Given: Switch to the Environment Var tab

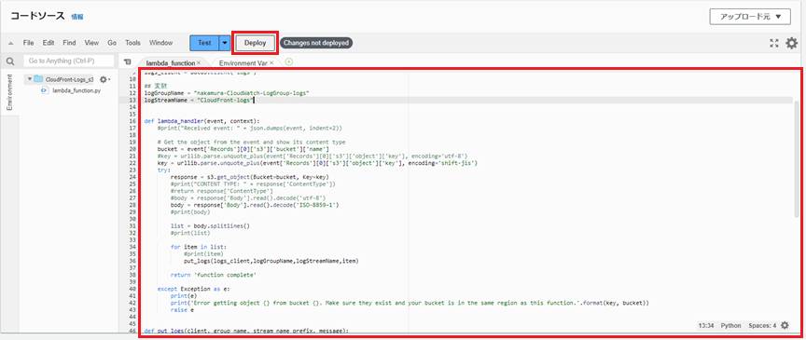Looking at the screenshot, I should tap(243, 63).
